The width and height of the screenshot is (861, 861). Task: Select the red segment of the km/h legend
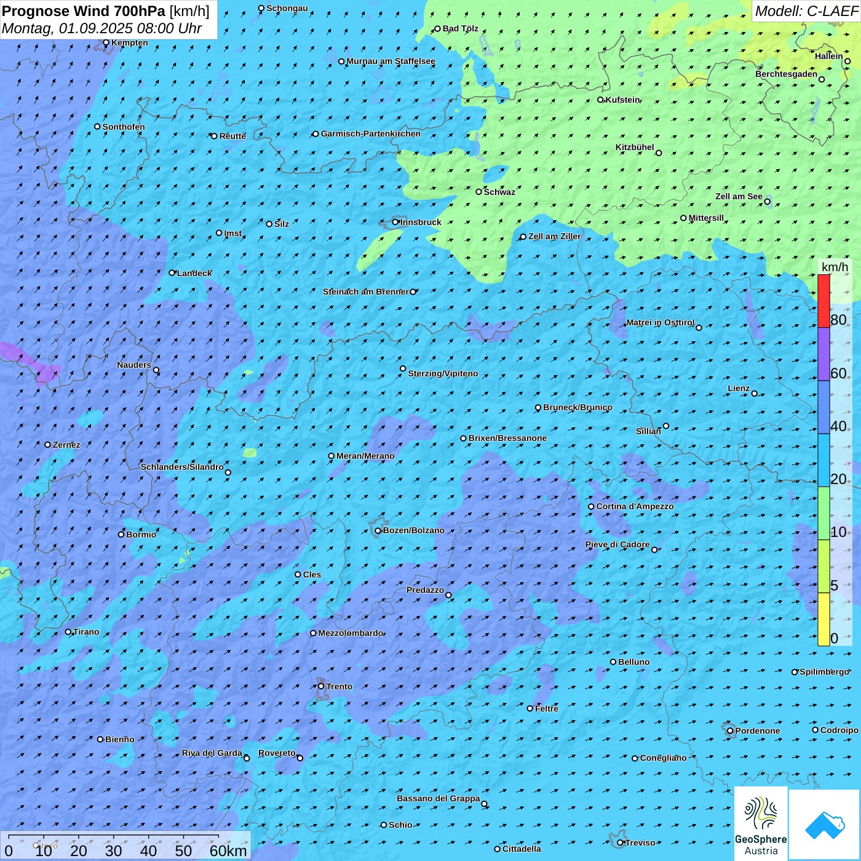pyautogui.click(x=823, y=301)
